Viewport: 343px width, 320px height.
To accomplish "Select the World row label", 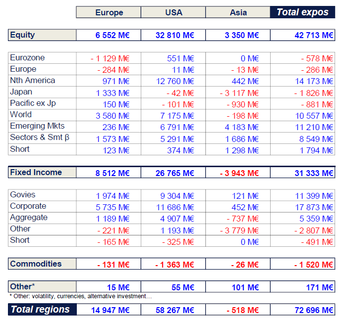I will [21, 115].
